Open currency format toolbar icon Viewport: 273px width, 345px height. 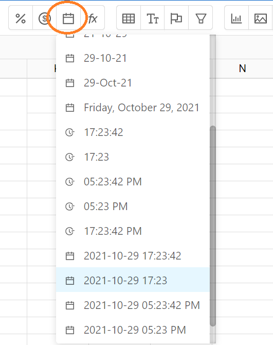tap(45, 18)
